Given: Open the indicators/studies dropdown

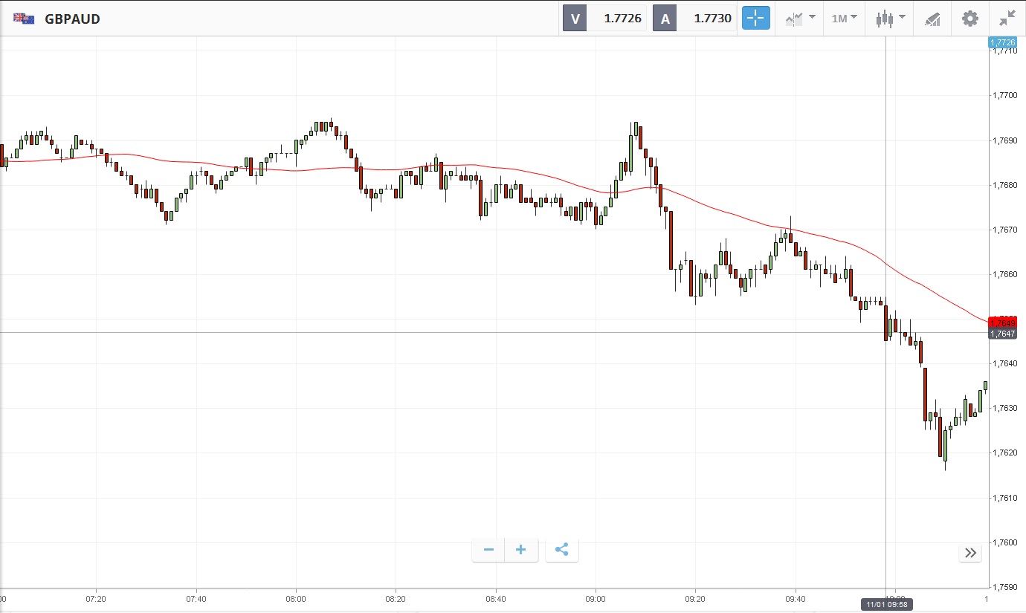Looking at the screenshot, I should point(799,19).
